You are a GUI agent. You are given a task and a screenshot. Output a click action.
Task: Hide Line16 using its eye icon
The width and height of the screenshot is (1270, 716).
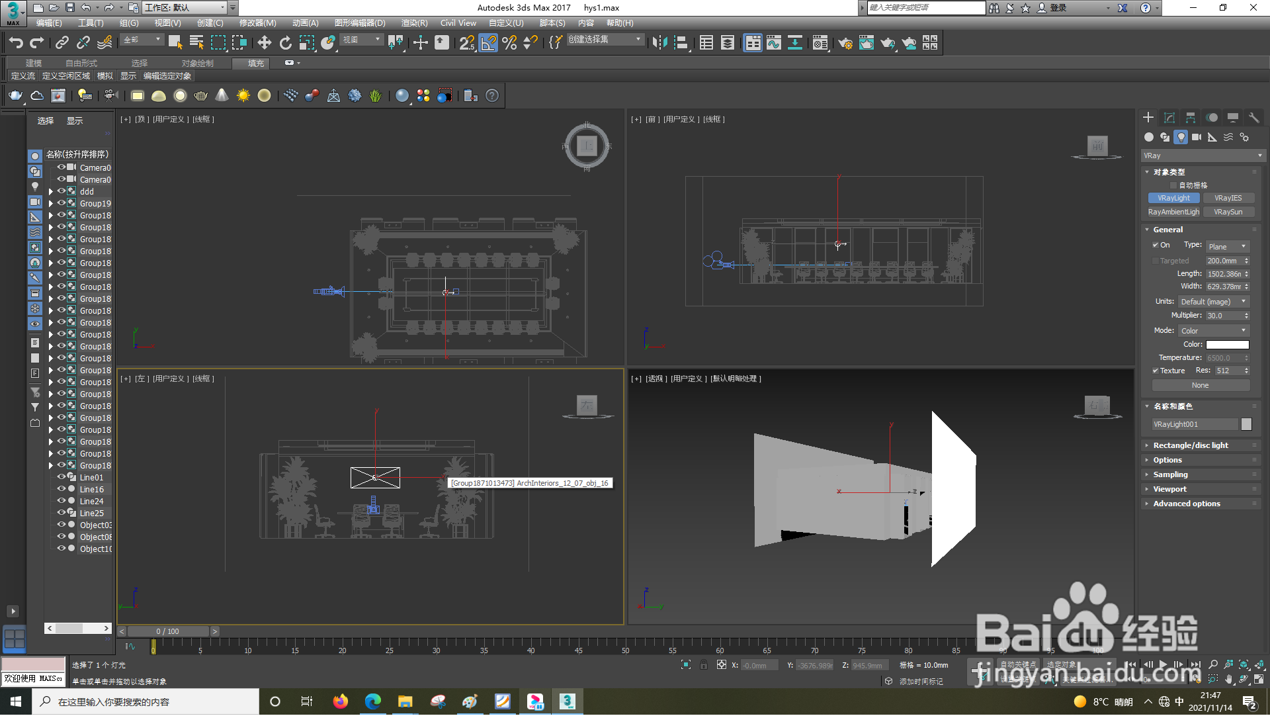(61, 489)
